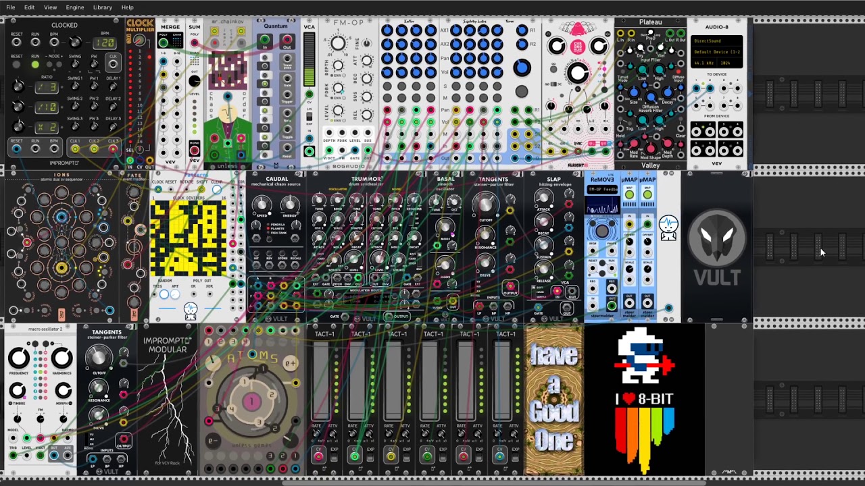Image resolution: width=865 pixels, height=486 pixels.
Task: Open the Library menu
Action: (x=103, y=7)
